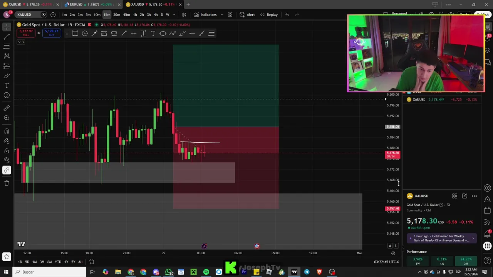This screenshot has width=493, height=277.
Task: Switch to first XAUUSD browser tab
Action: click(31, 5)
